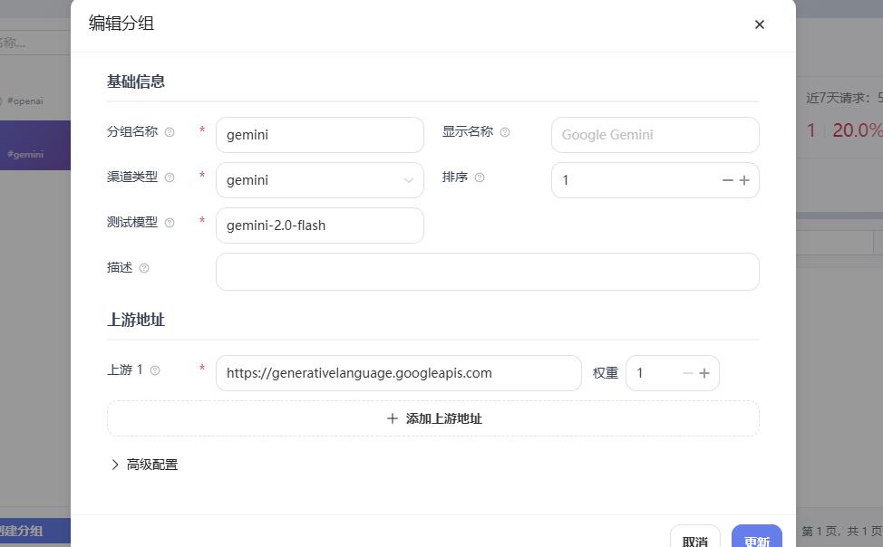The width and height of the screenshot is (883, 547).
Task: Expand the 高级配置 section
Action: click(x=143, y=465)
